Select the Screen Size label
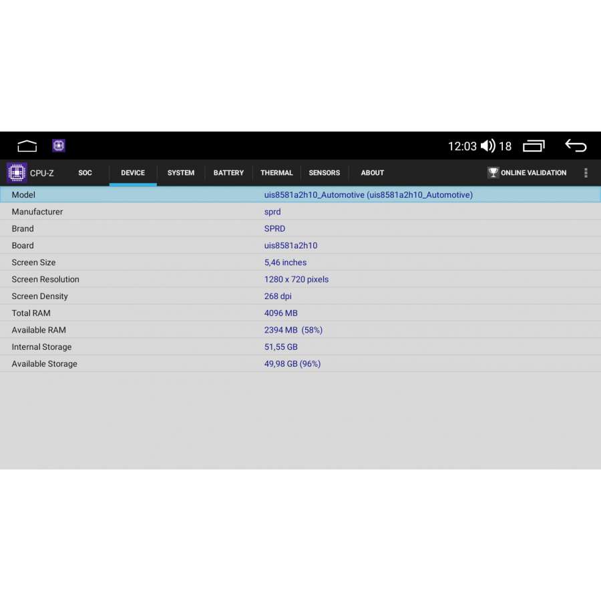 point(34,262)
